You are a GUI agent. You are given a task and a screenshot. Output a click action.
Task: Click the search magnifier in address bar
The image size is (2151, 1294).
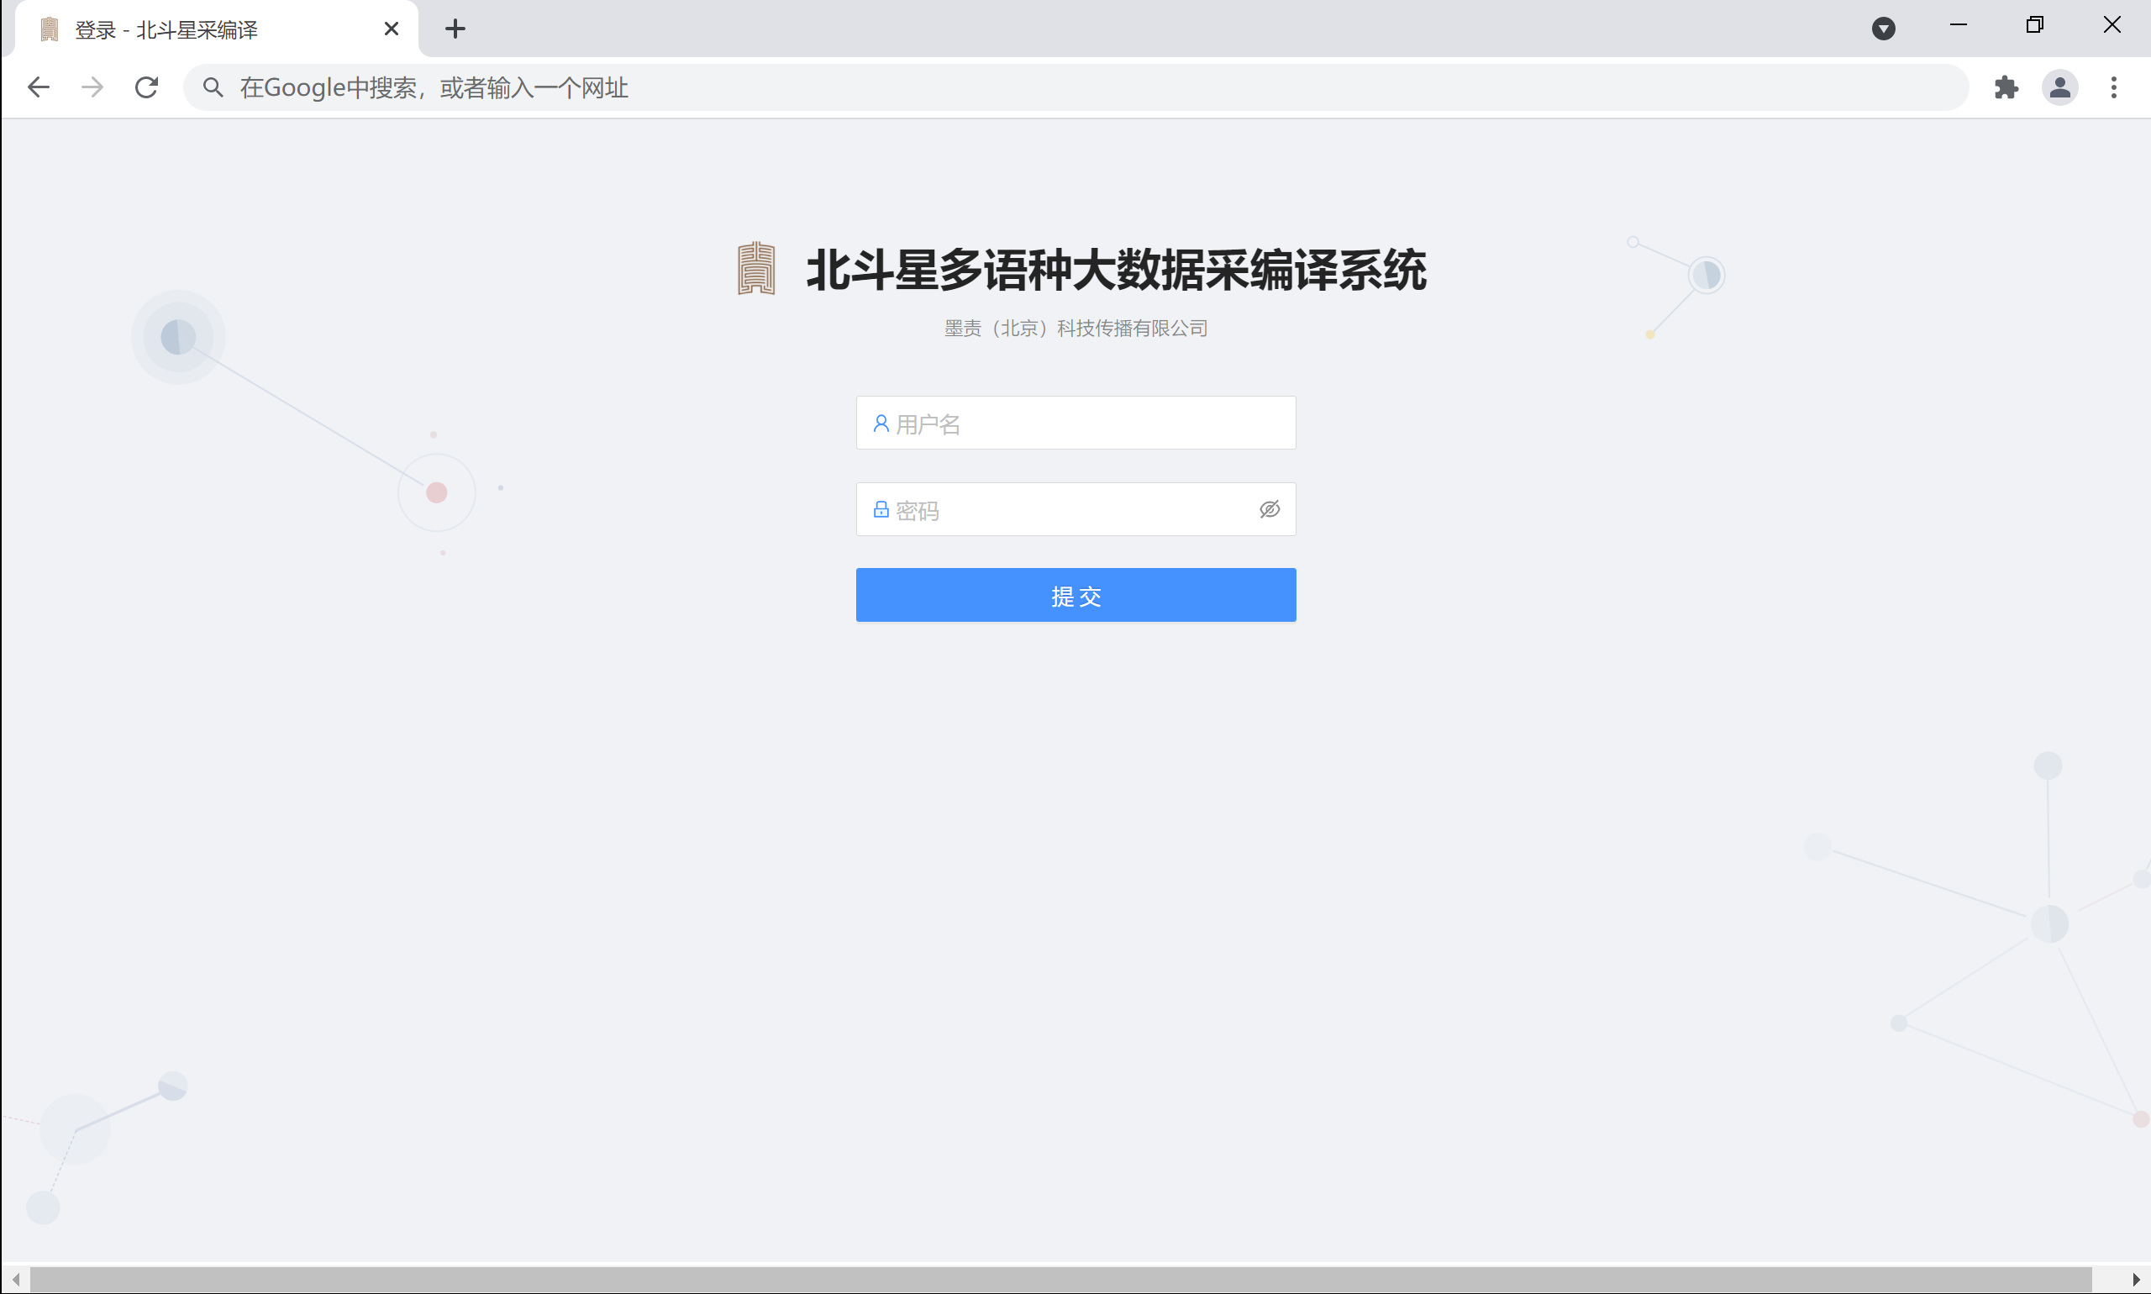coord(213,87)
